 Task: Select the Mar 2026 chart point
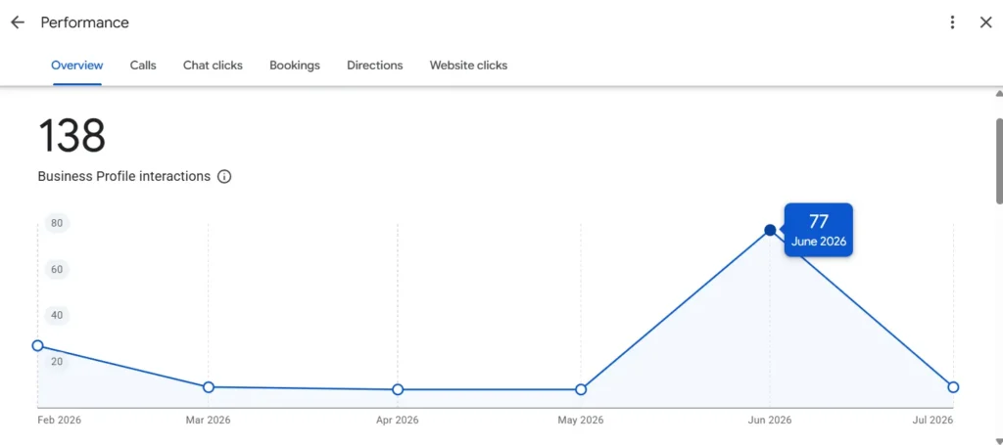(208, 387)
